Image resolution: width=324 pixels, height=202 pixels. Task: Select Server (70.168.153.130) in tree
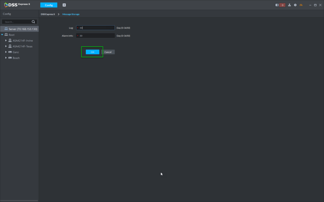click(19, 29)
